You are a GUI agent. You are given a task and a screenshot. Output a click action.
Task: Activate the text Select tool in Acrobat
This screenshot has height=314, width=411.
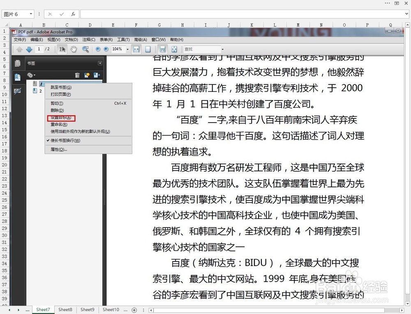click(x=62, y=49)
